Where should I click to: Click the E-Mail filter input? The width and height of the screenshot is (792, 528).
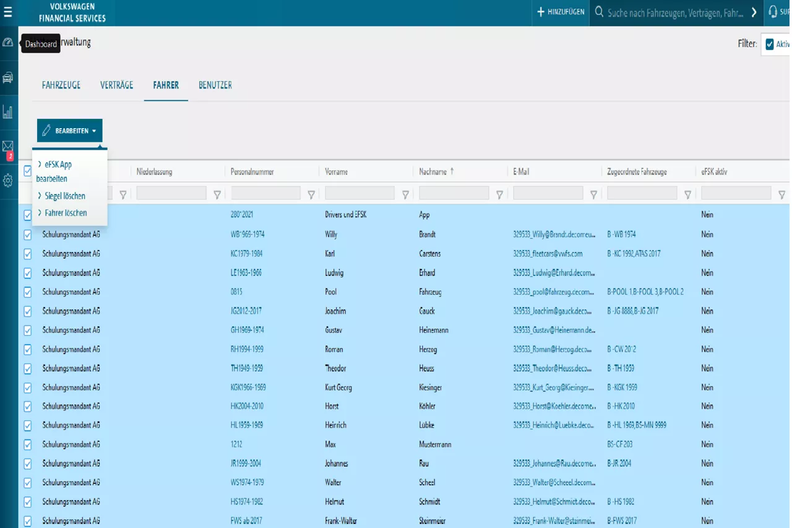pyautogui.click(x=548, y=193)
